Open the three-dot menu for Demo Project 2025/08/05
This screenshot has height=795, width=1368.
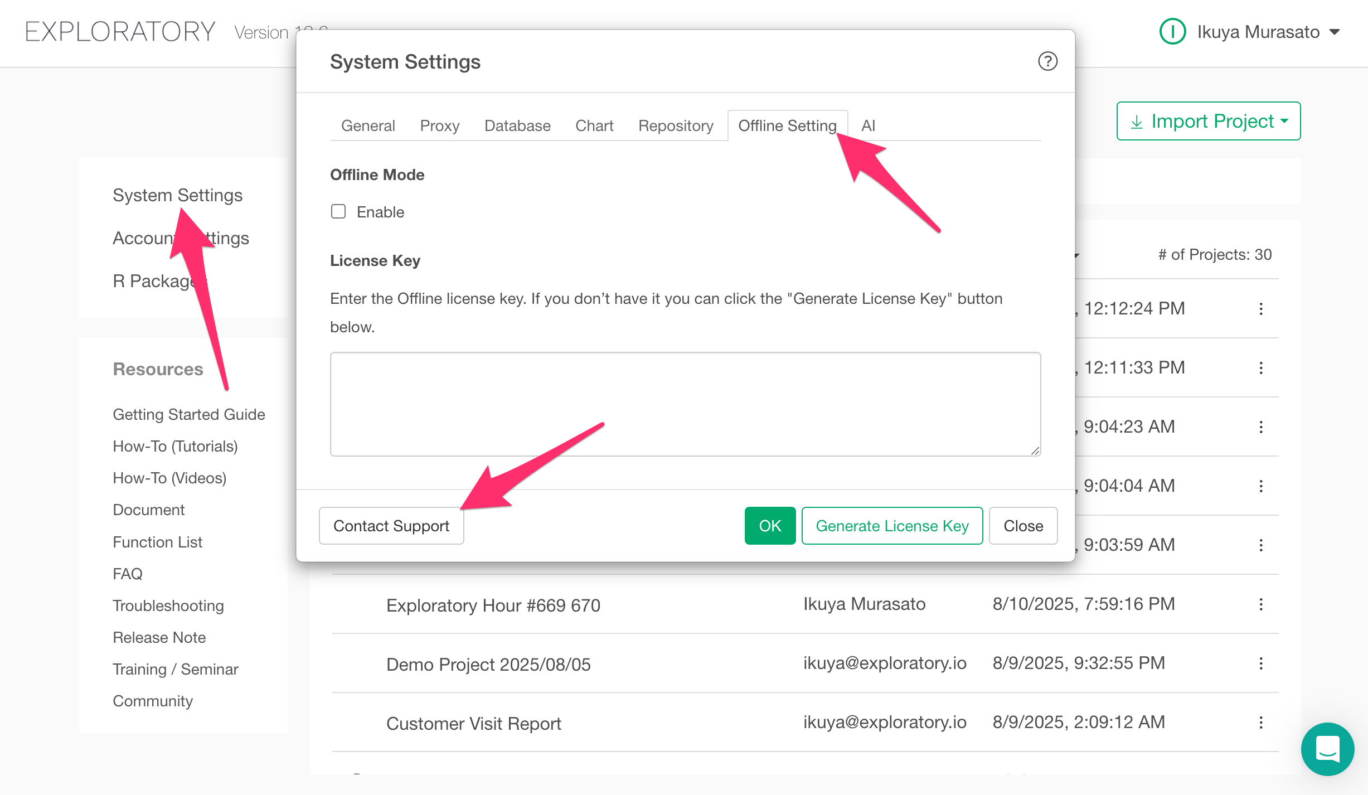click(1261, 663)
